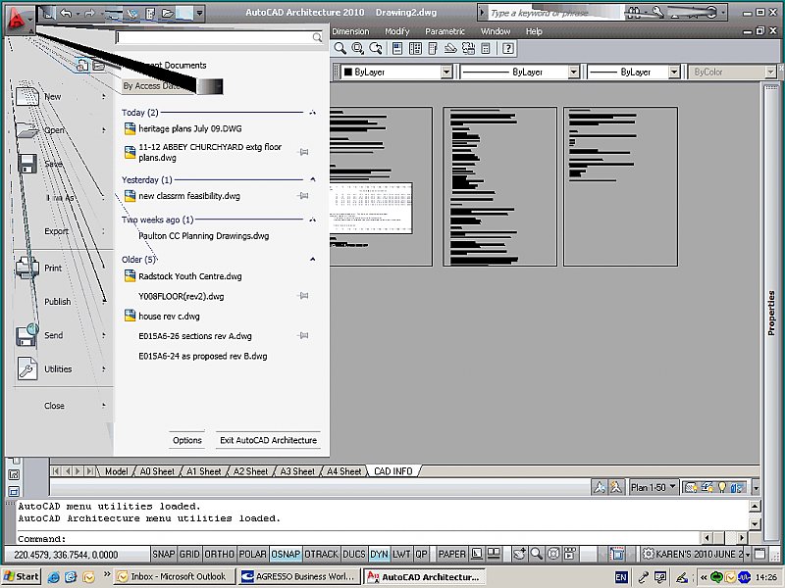Click the QuickCalc calculator icon on the toolbar

point(484,47)
